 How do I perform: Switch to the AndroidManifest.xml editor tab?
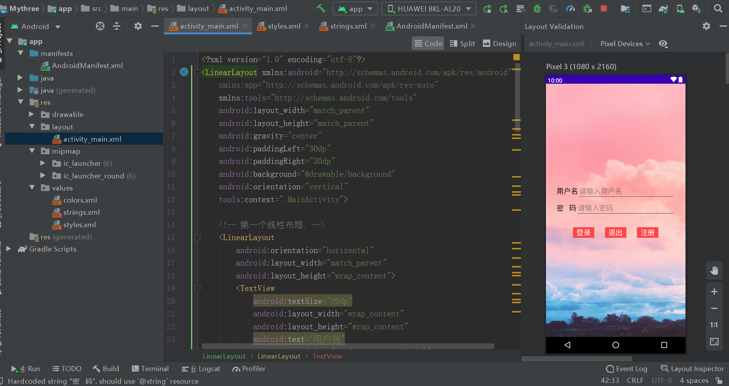pos(431,26)
